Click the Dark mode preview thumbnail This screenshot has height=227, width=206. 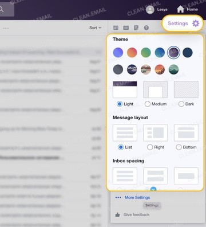coord(186,89)
